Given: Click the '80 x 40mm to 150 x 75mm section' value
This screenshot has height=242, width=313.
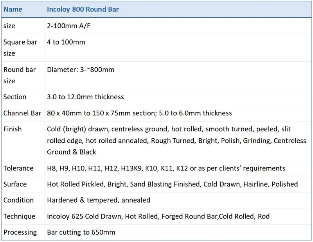Looking at the screenshot, I should click(101, 113).
